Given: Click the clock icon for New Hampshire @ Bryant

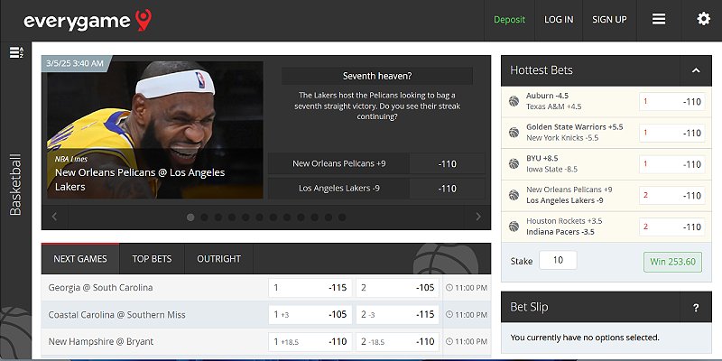Looking at the screenshot, I should point(449,342).
